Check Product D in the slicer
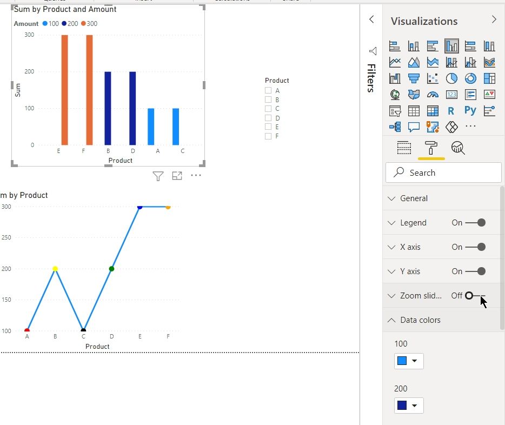 pos(268,118)
